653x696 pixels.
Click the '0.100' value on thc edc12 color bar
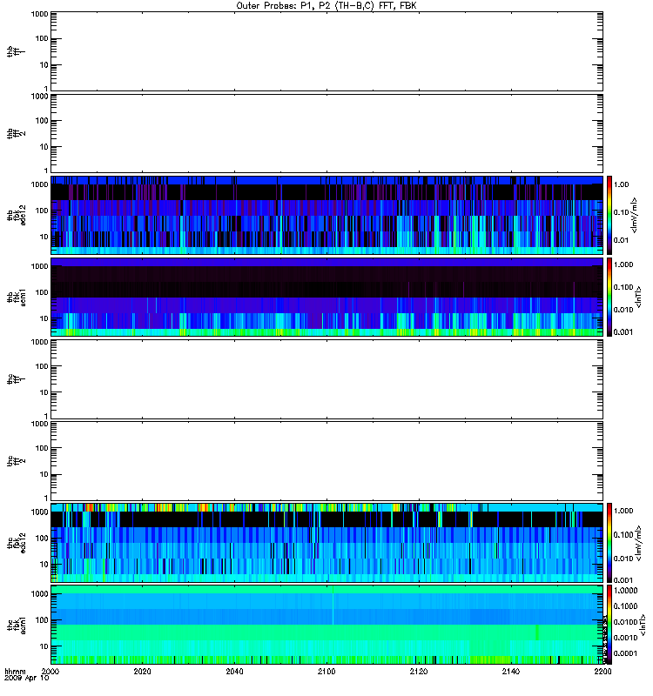[x=623, y=535]
